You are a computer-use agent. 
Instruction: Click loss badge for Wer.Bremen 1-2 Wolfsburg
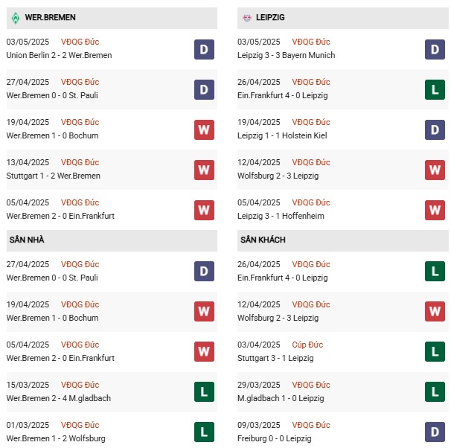pos(204,432)
